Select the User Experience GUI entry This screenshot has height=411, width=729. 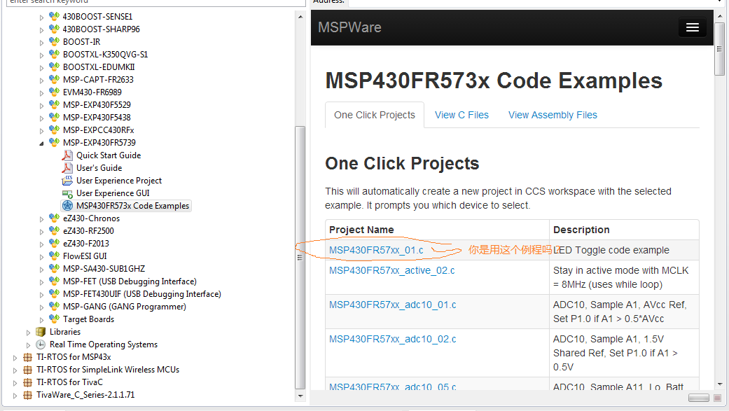point(113,193)
